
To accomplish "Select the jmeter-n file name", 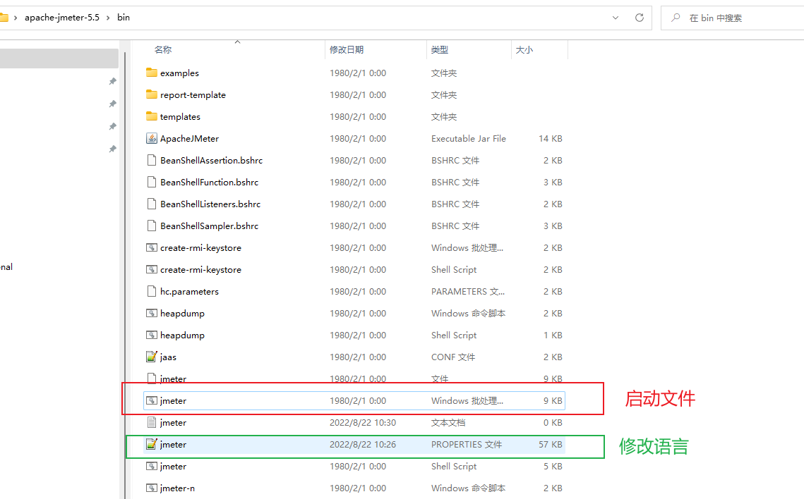I will [x=177, y=488].
